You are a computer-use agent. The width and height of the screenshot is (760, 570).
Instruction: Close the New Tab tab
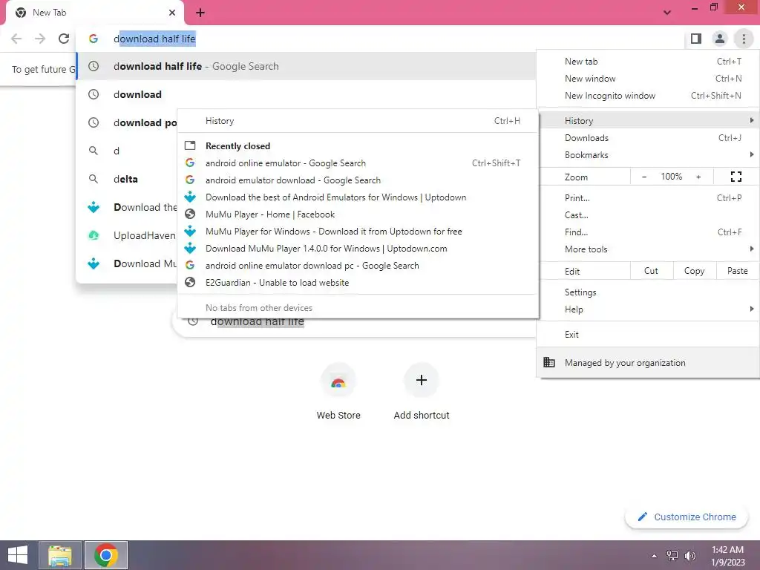click(x=172, y=13)
